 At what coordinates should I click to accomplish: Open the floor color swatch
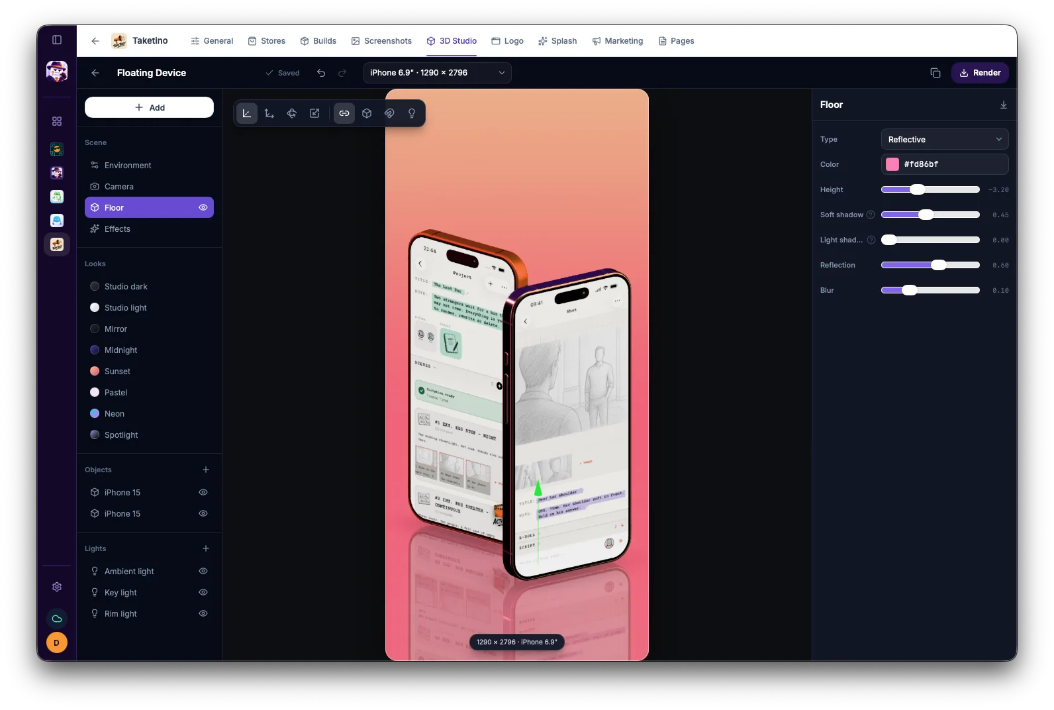click(892, 164)
